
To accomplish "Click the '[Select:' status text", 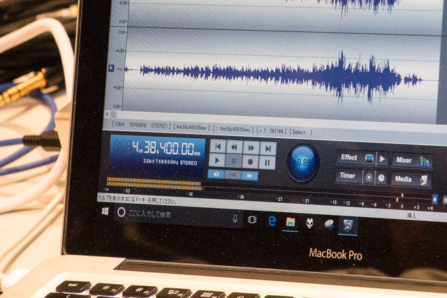I will tap(301, 132).
